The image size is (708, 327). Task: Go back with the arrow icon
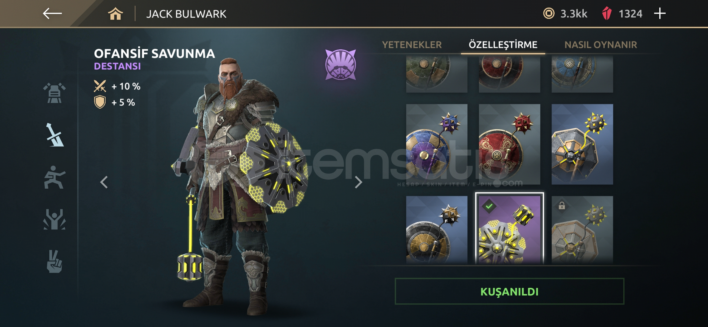pos(52,14)
